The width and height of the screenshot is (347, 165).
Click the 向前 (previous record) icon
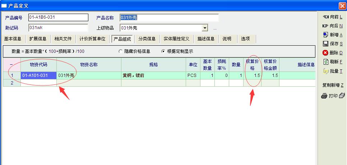point(325,17)
